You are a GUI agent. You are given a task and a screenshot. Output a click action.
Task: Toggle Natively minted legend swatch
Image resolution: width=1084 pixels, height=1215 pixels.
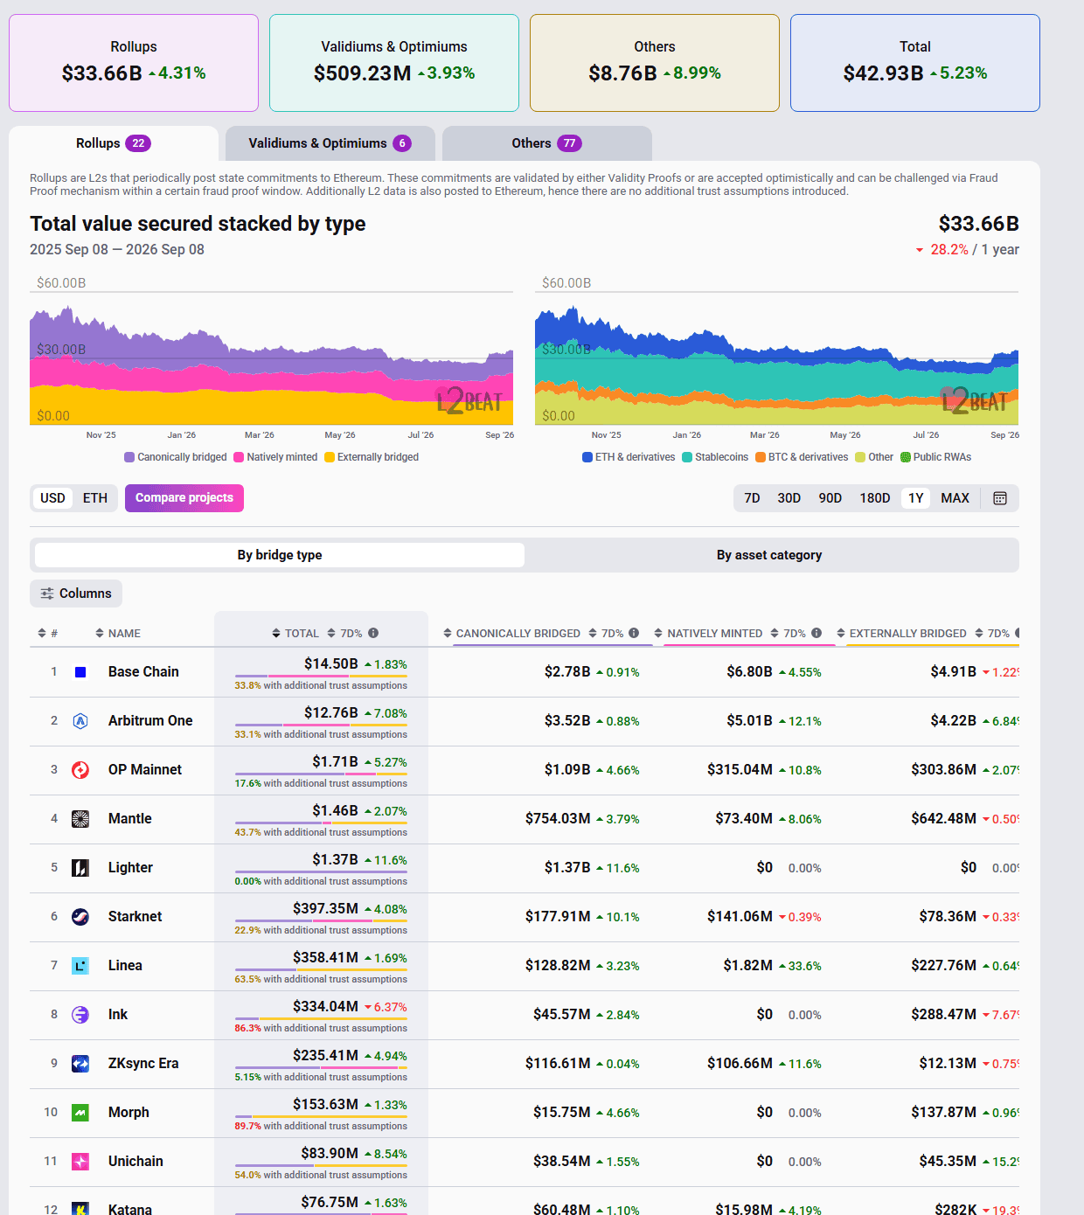point(239,457)
